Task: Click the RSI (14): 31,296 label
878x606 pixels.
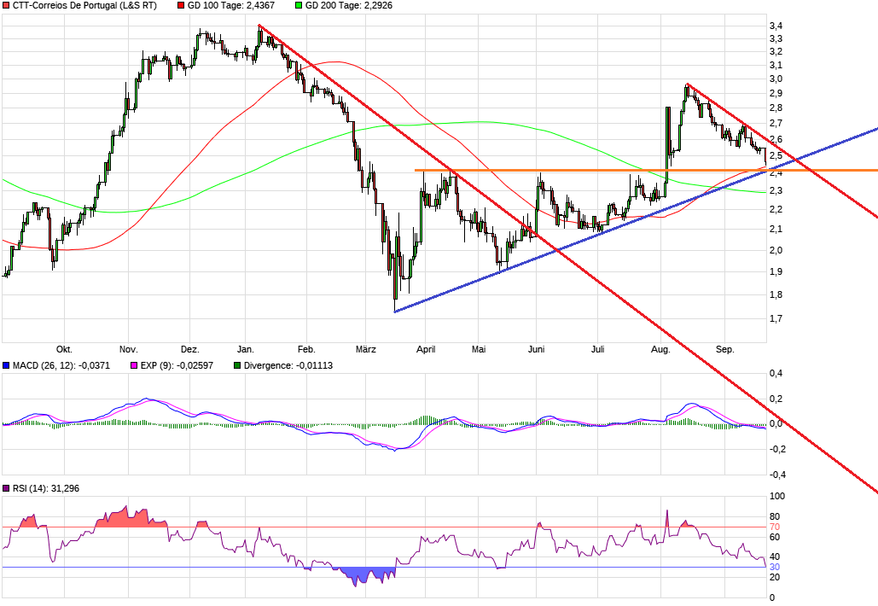Action: point(47,489)
